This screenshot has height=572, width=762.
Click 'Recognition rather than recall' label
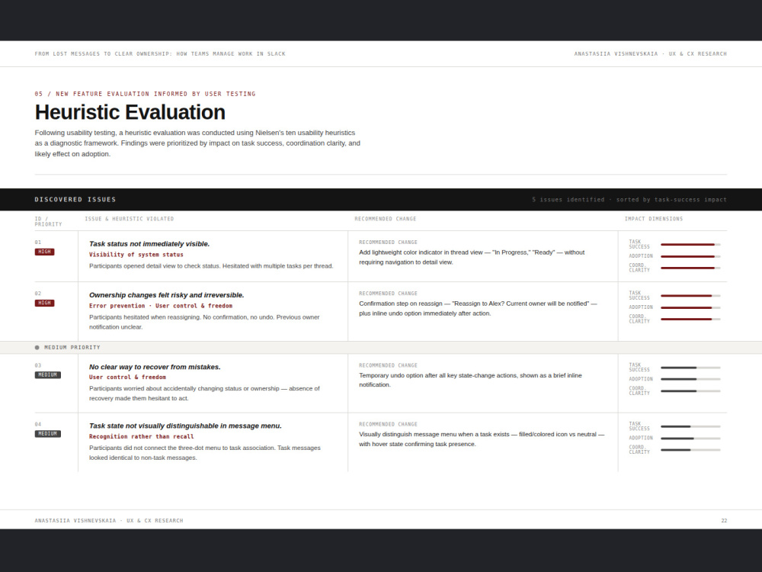coord(142,436)
